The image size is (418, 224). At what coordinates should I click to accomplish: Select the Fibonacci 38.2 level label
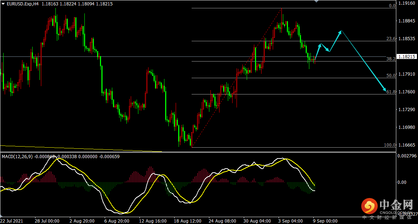[x=391, y=59]
